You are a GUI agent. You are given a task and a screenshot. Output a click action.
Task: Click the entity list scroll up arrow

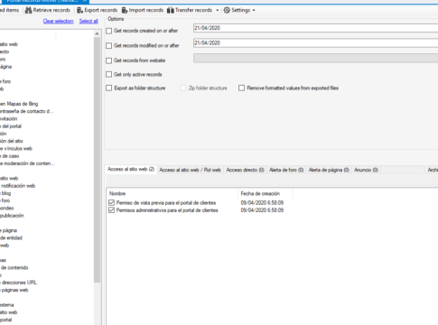tap(97, 33)
